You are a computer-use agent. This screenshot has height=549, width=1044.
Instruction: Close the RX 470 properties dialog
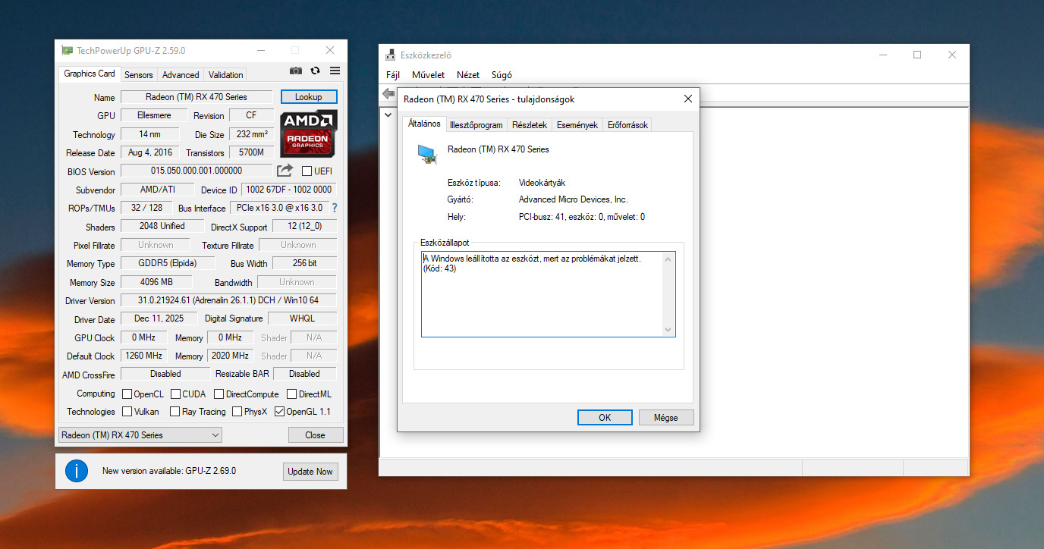(x=687, y=99)
